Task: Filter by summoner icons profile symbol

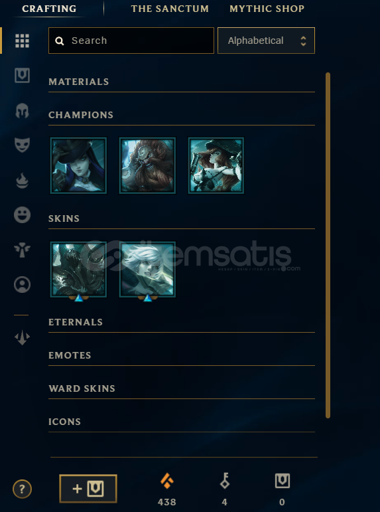Action: coord(22,285)
